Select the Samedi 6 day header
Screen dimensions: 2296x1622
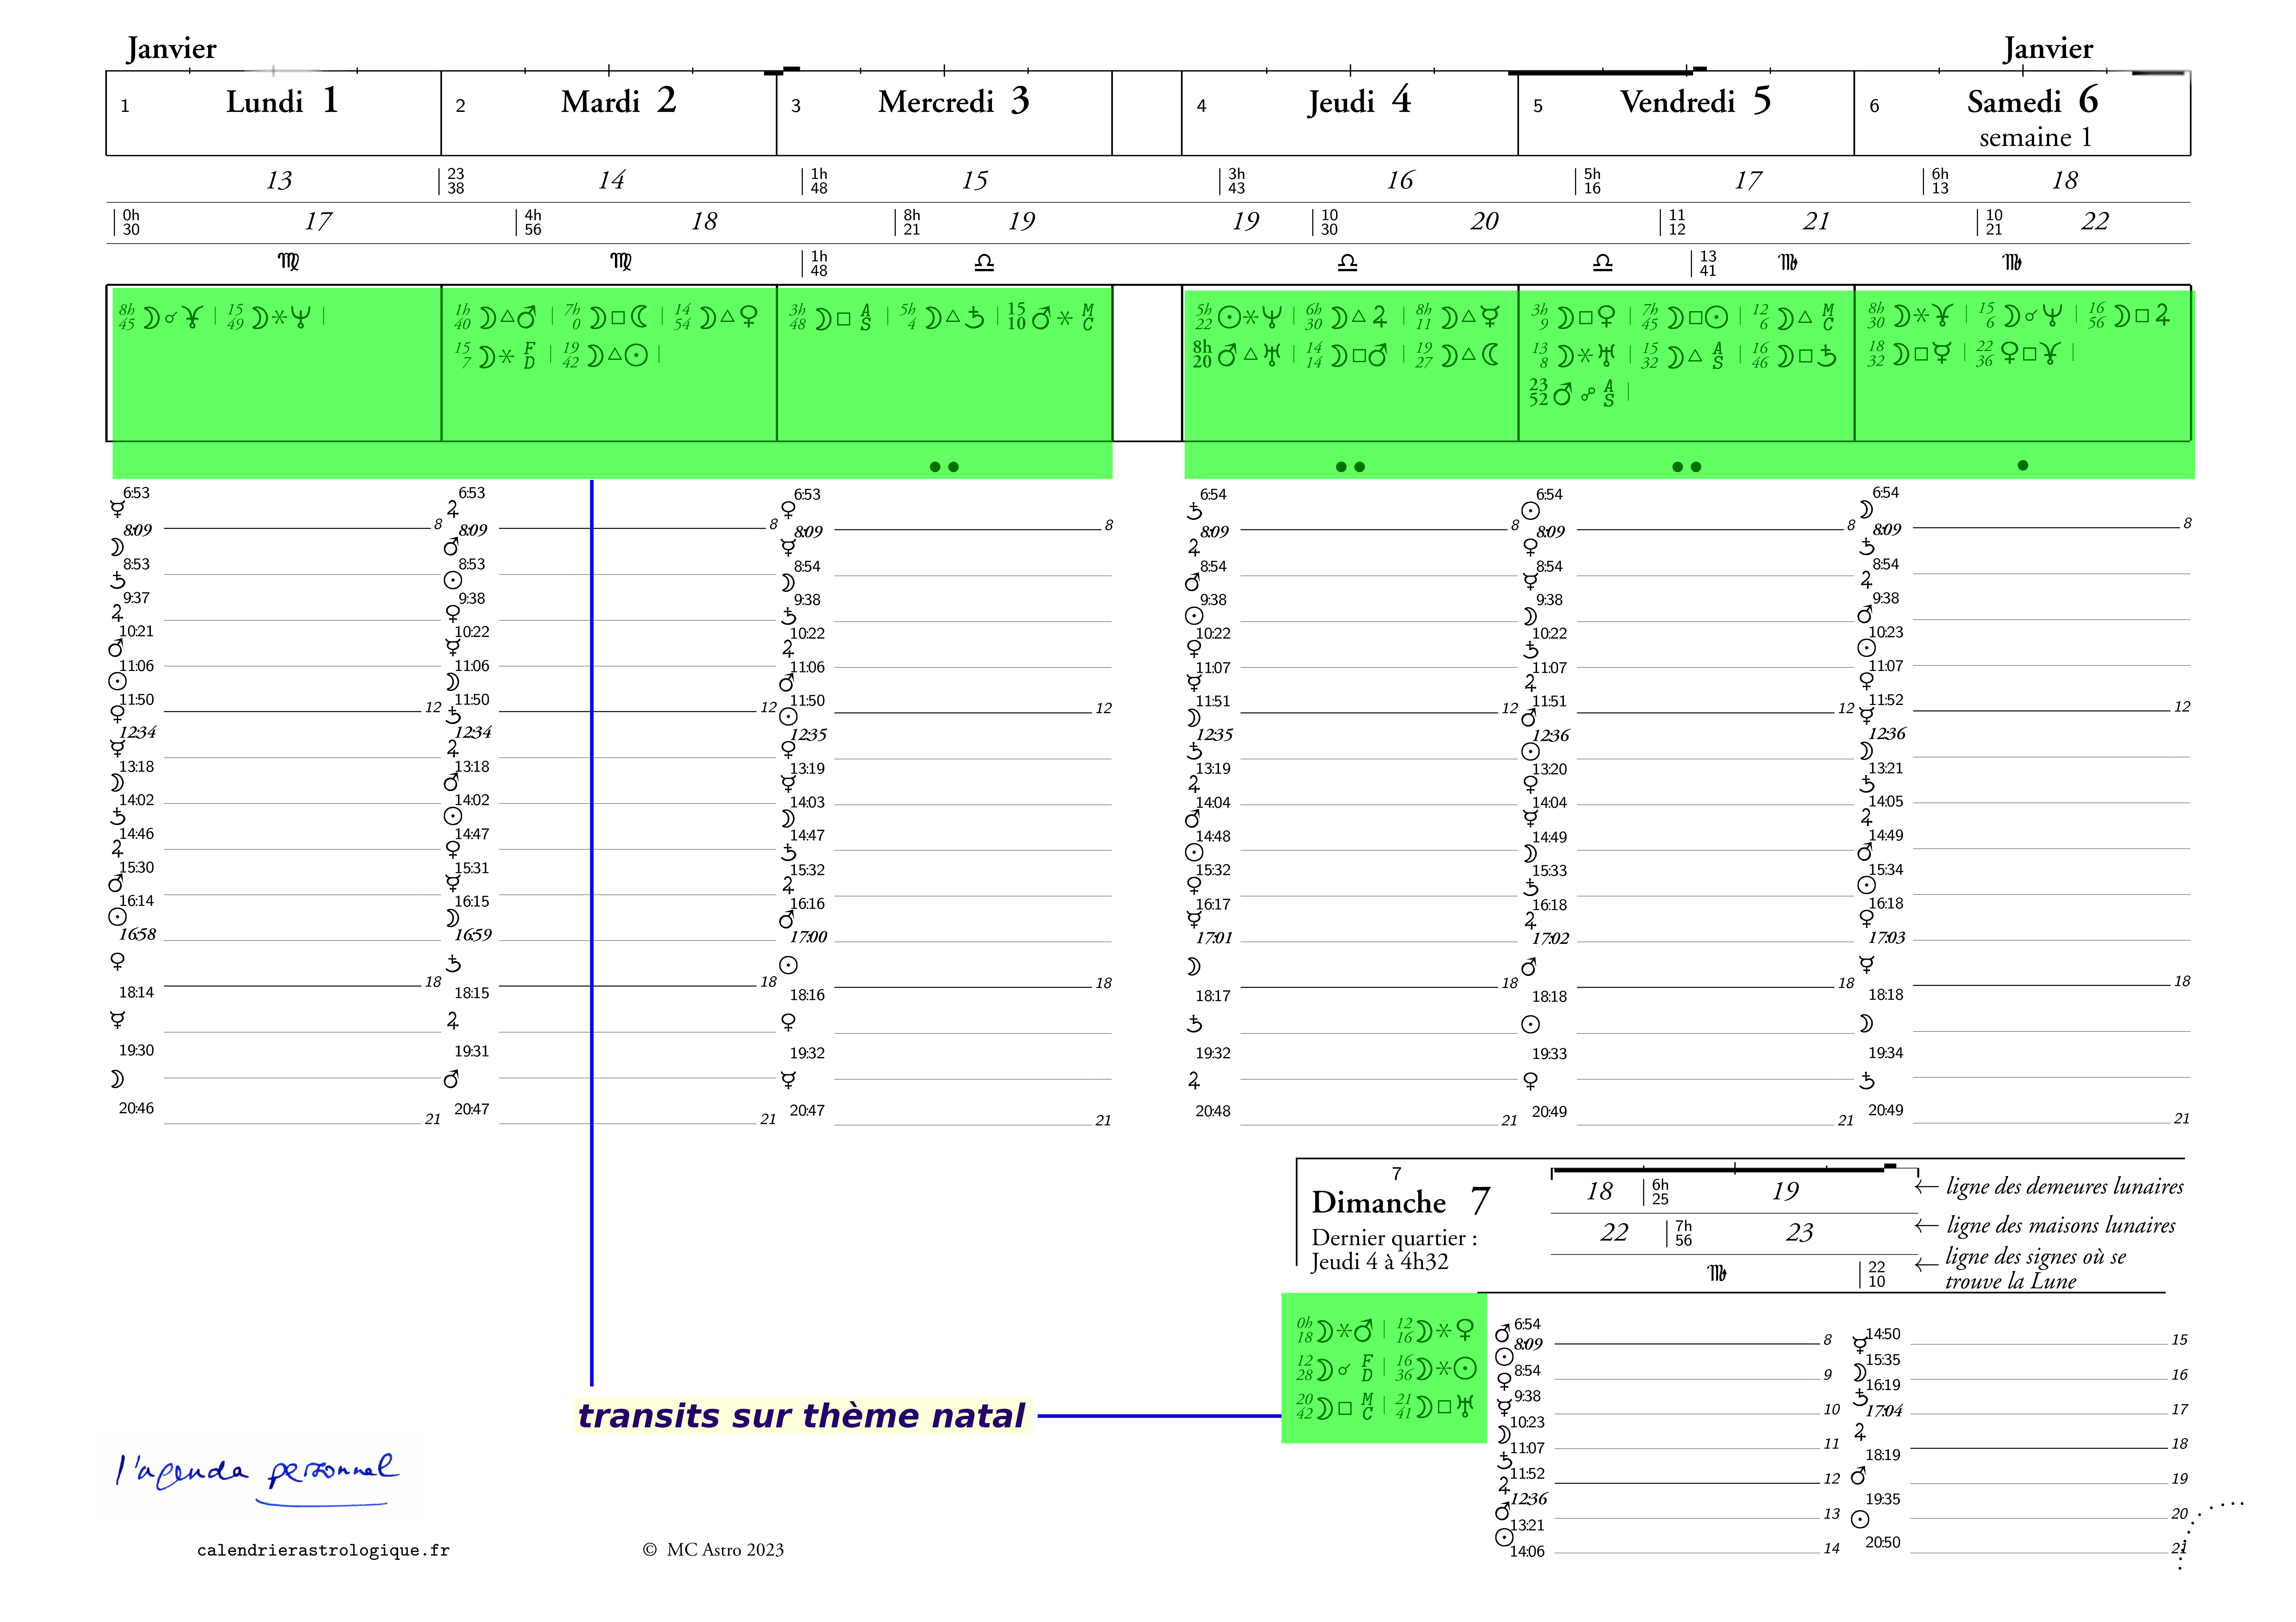point(2022,113)
